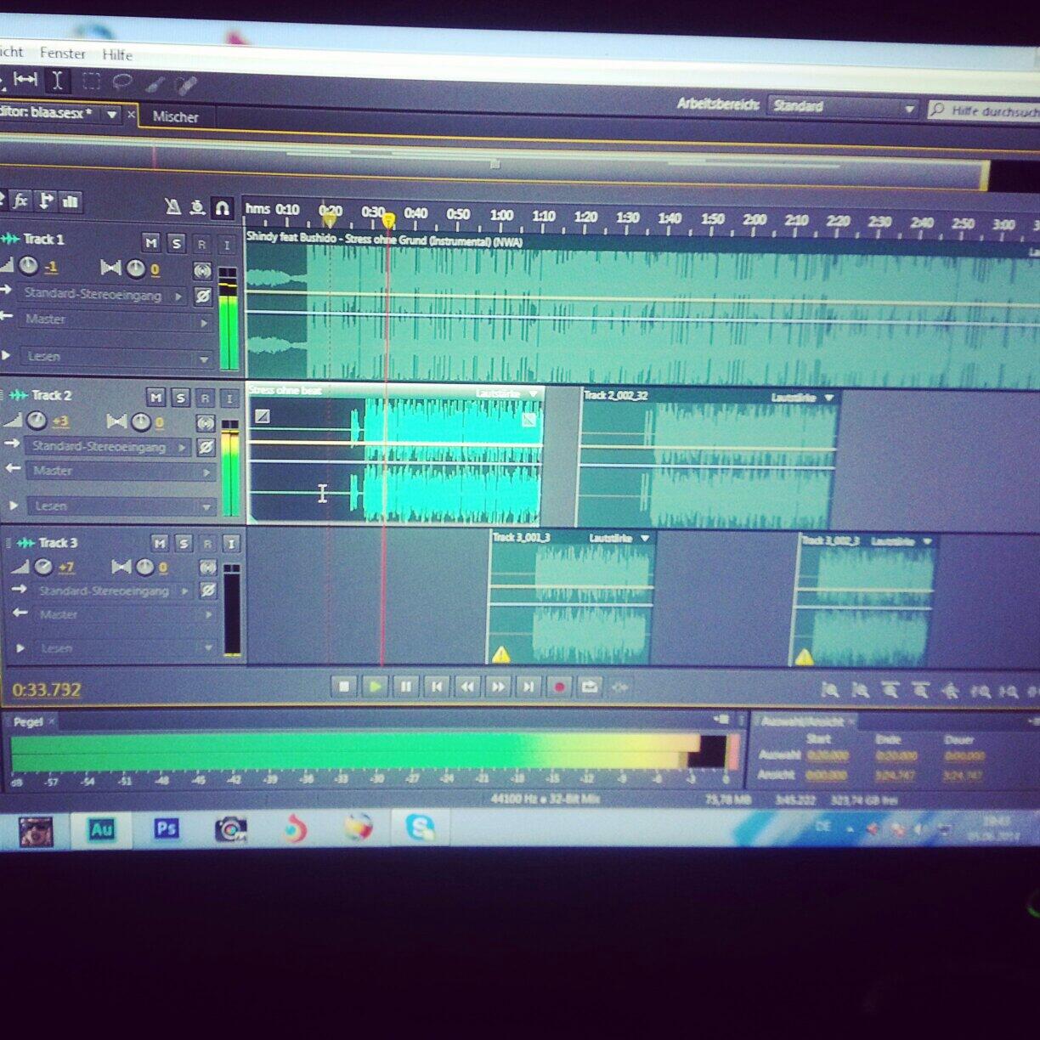
Task: Open Adobe Audition from taskbar
Action: 101,828
